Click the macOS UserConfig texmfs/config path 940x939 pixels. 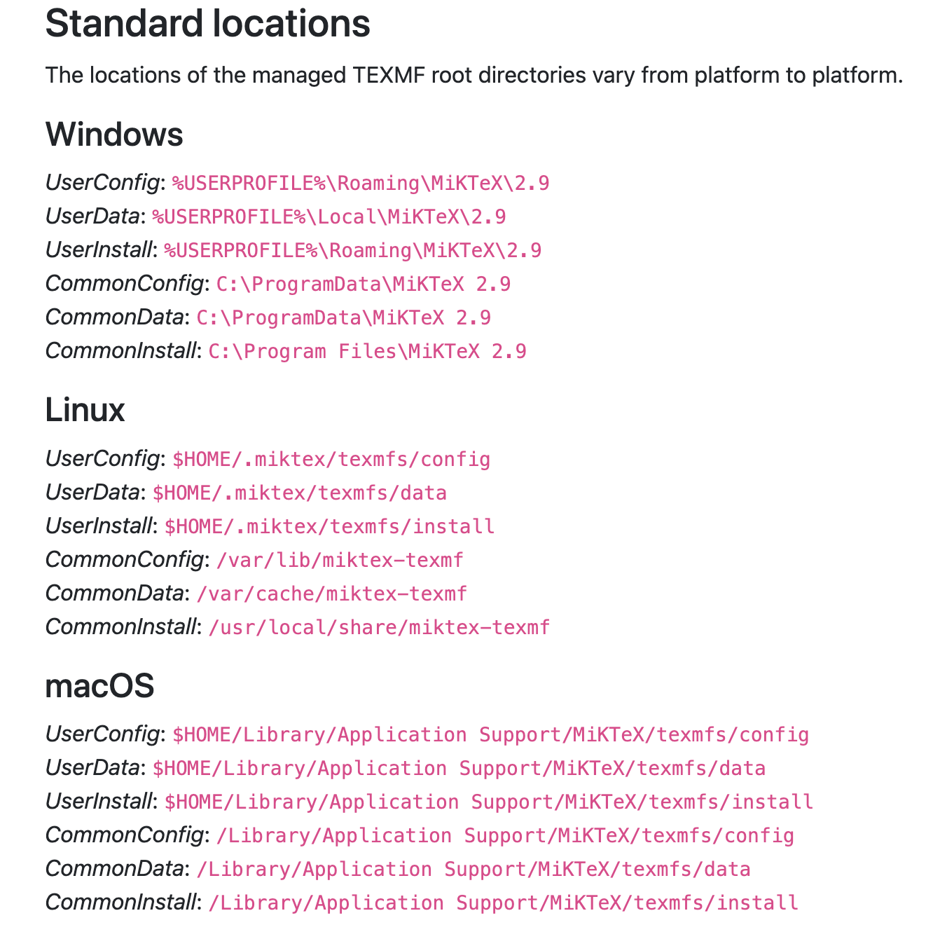490,735
